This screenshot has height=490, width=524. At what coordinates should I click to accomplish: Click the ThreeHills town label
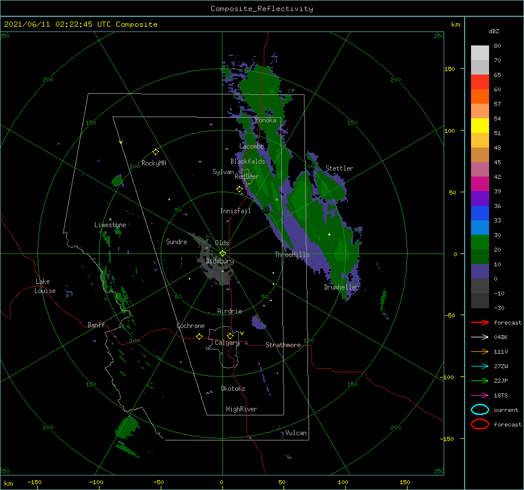coord(292,255)
